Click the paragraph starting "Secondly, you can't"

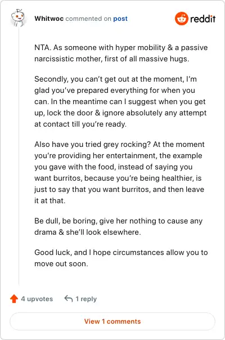120,101
